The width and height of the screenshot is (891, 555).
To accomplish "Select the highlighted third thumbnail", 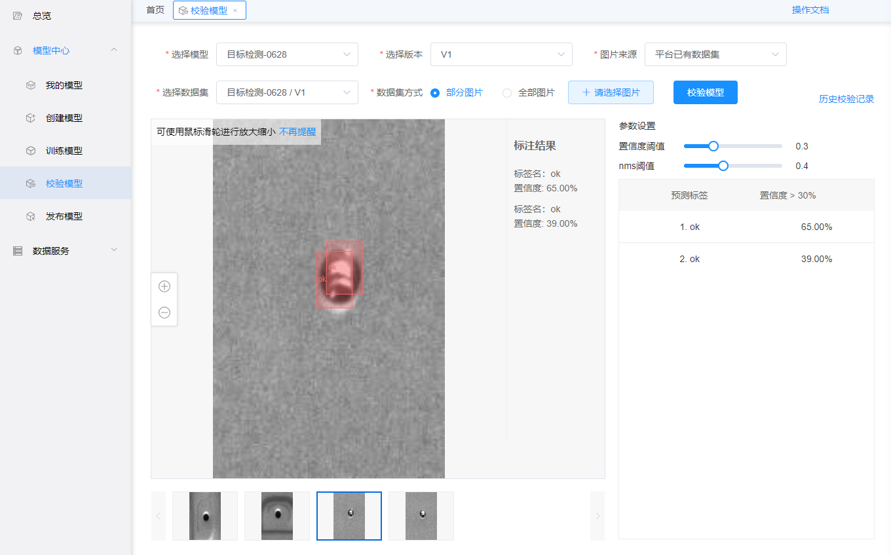I will pos(349,516).
